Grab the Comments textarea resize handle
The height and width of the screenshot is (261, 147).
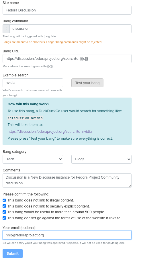(130, 186)
